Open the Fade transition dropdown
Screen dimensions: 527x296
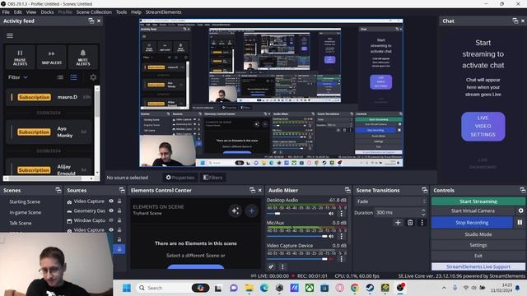pyautogui.click(x=391, y=201)
